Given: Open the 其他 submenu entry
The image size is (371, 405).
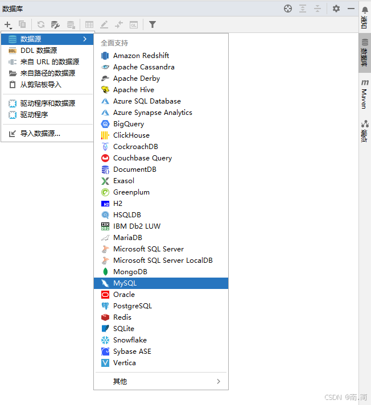Looking at the screenshot, I should click(161, 382).
